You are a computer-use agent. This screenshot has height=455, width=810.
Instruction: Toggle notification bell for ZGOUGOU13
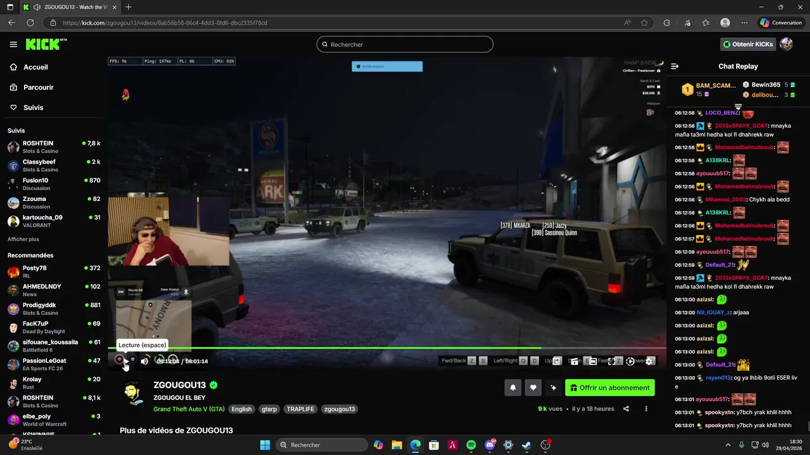click(x=513, y=388)
